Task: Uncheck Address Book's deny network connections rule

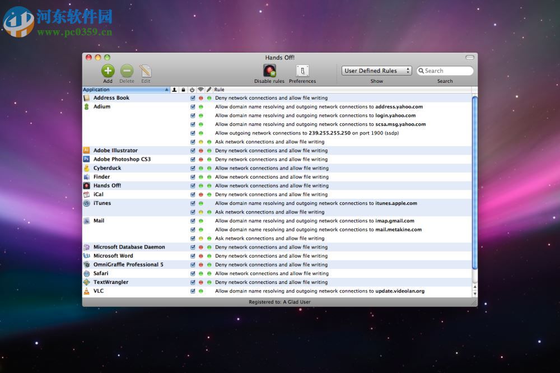Action: pyautogui.click(x=192, y=97)
